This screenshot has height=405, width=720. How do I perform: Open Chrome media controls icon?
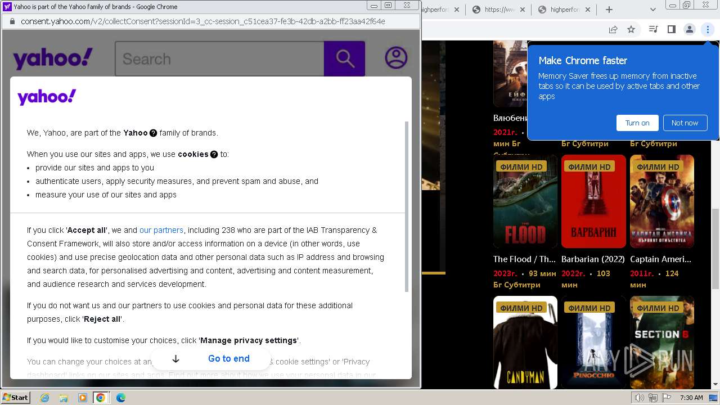coord(654,29)
